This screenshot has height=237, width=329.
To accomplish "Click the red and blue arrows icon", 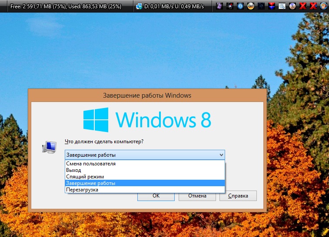I will [x=272, y=6].
